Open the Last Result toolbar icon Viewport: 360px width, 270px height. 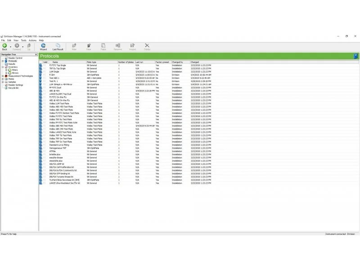click(58, 46)
